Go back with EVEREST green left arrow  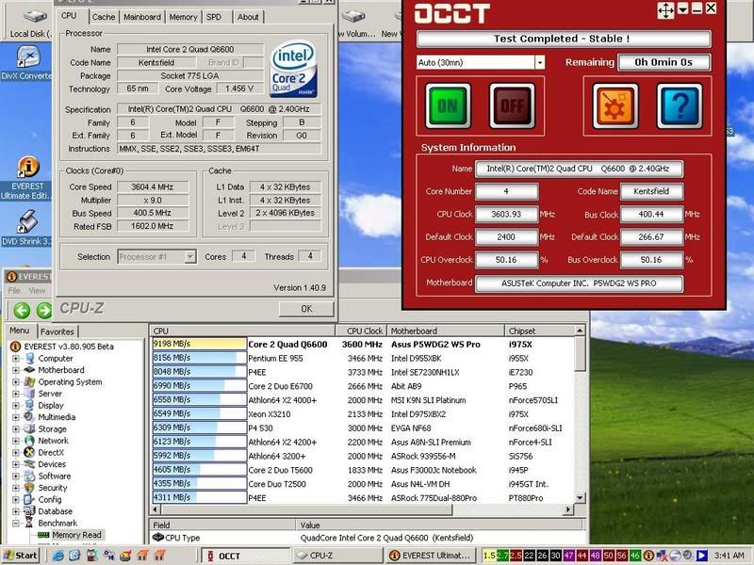pyautogui.click(x=22, y=311)
